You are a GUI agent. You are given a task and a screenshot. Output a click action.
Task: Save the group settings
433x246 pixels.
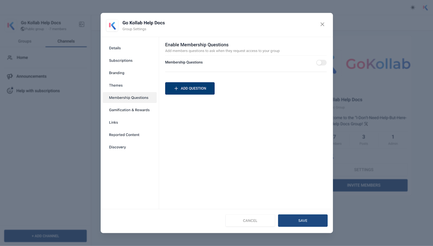click(x=303, y=221)
